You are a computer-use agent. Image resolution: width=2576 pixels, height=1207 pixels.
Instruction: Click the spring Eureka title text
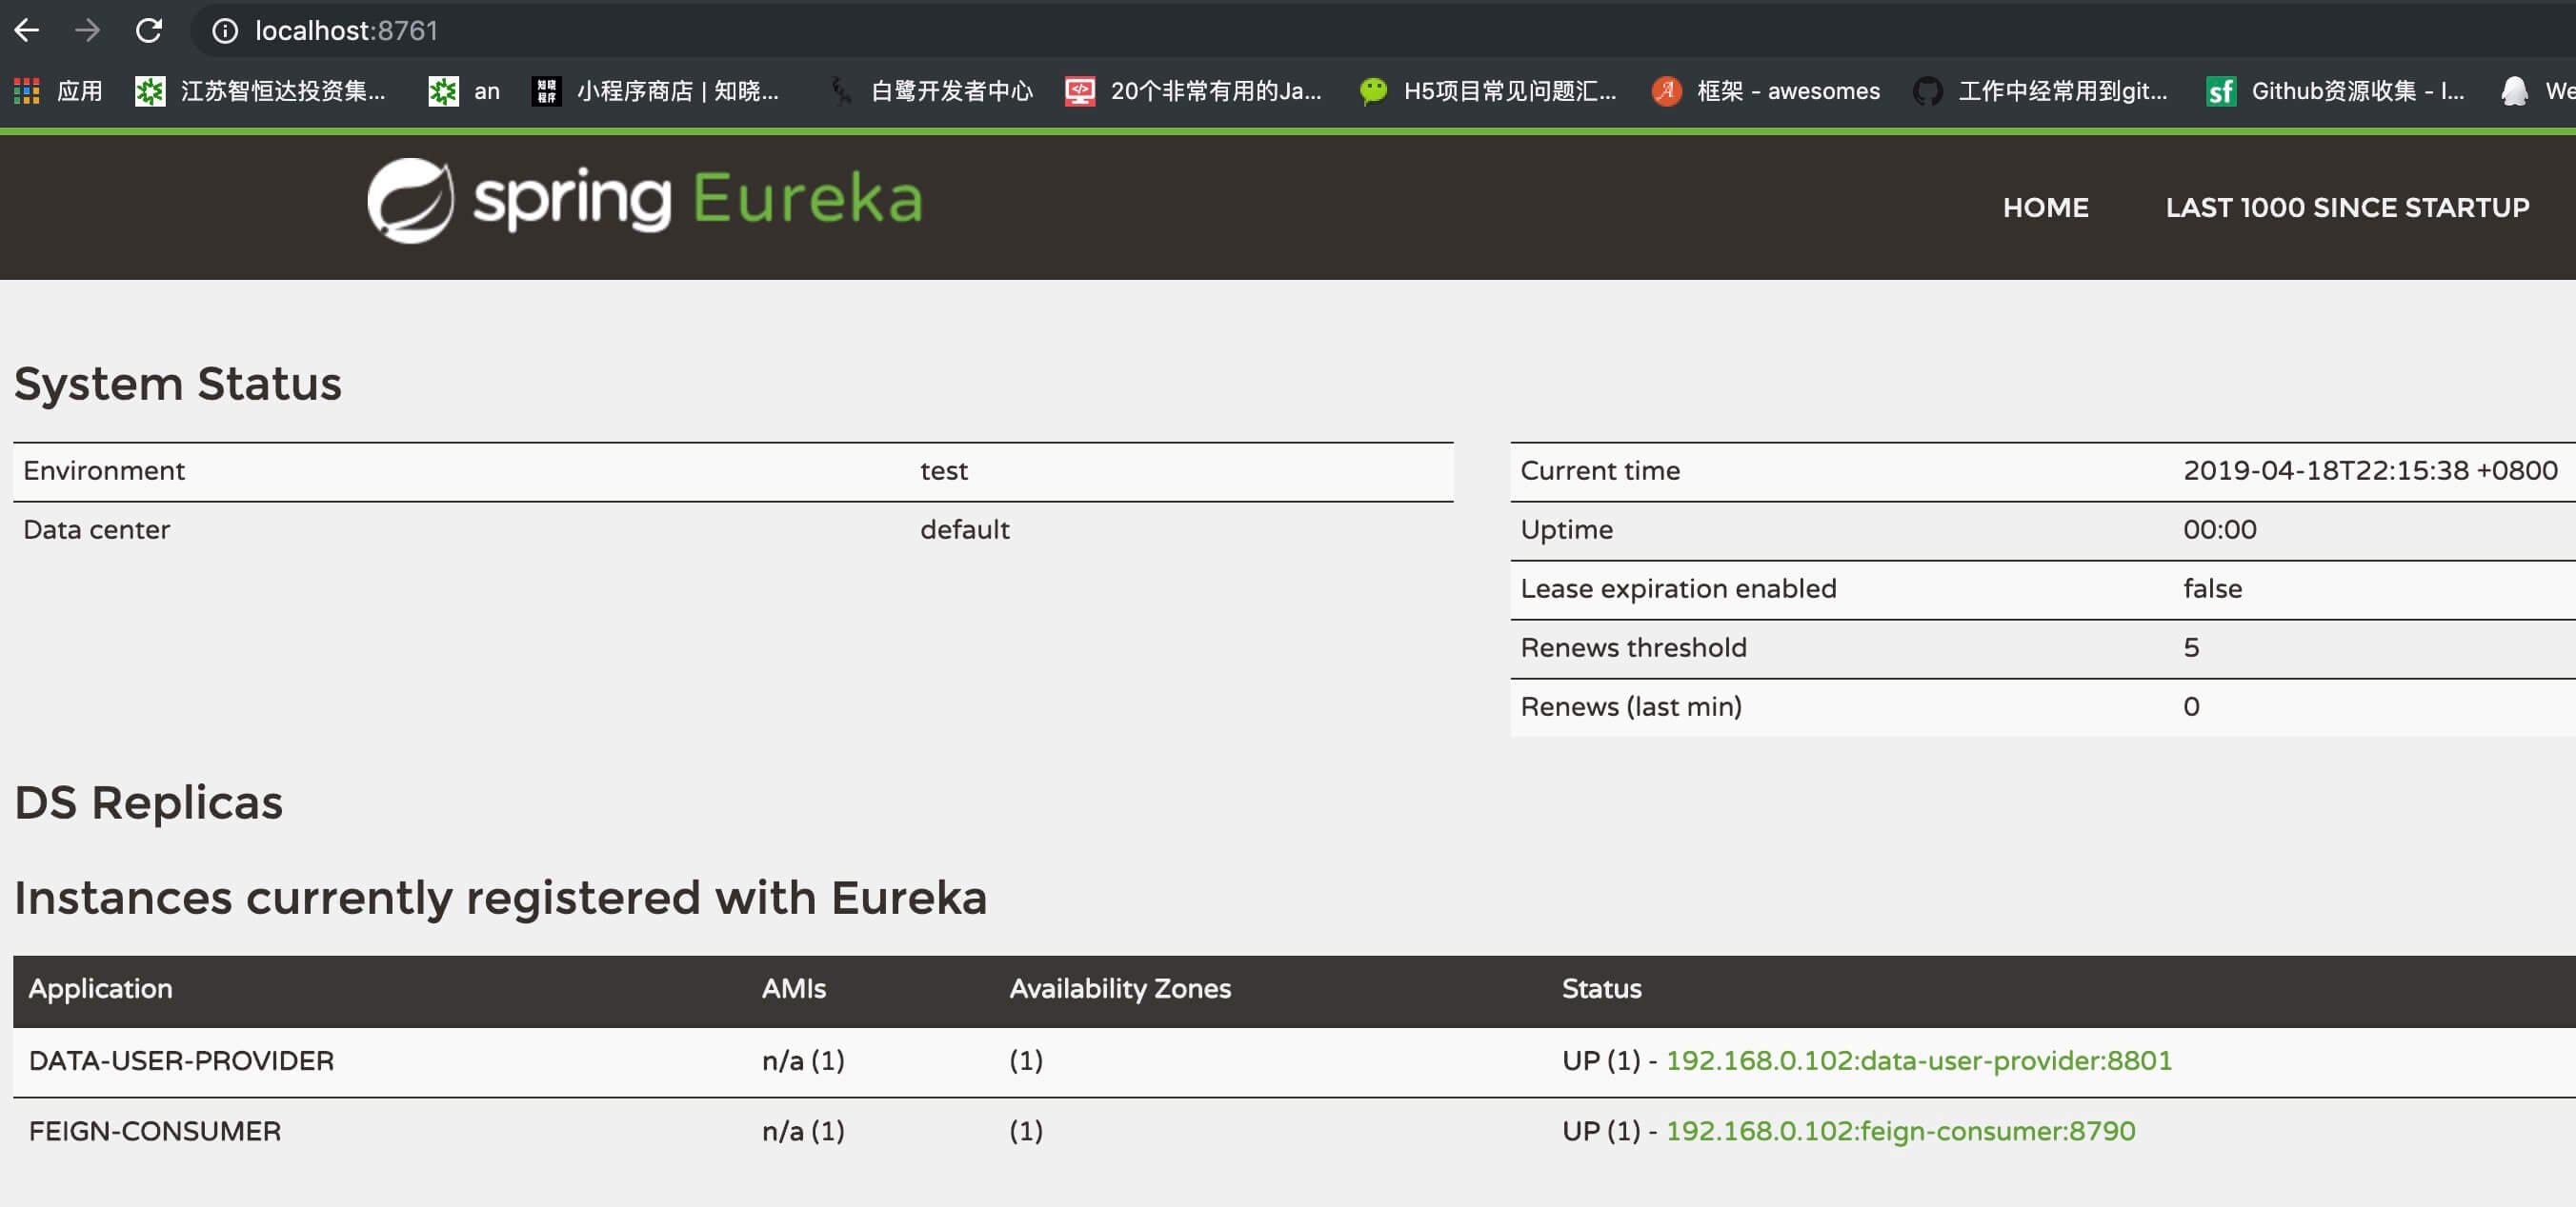pos(698,199)
